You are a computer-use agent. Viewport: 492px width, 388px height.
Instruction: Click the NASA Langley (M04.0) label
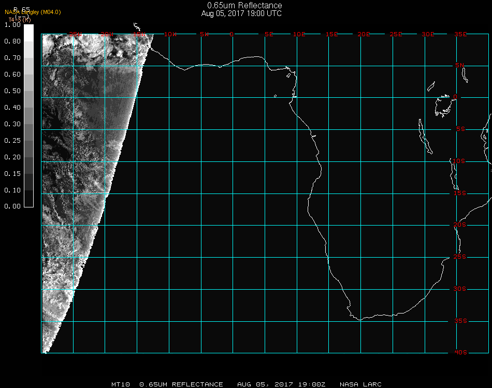pos(34,12)
